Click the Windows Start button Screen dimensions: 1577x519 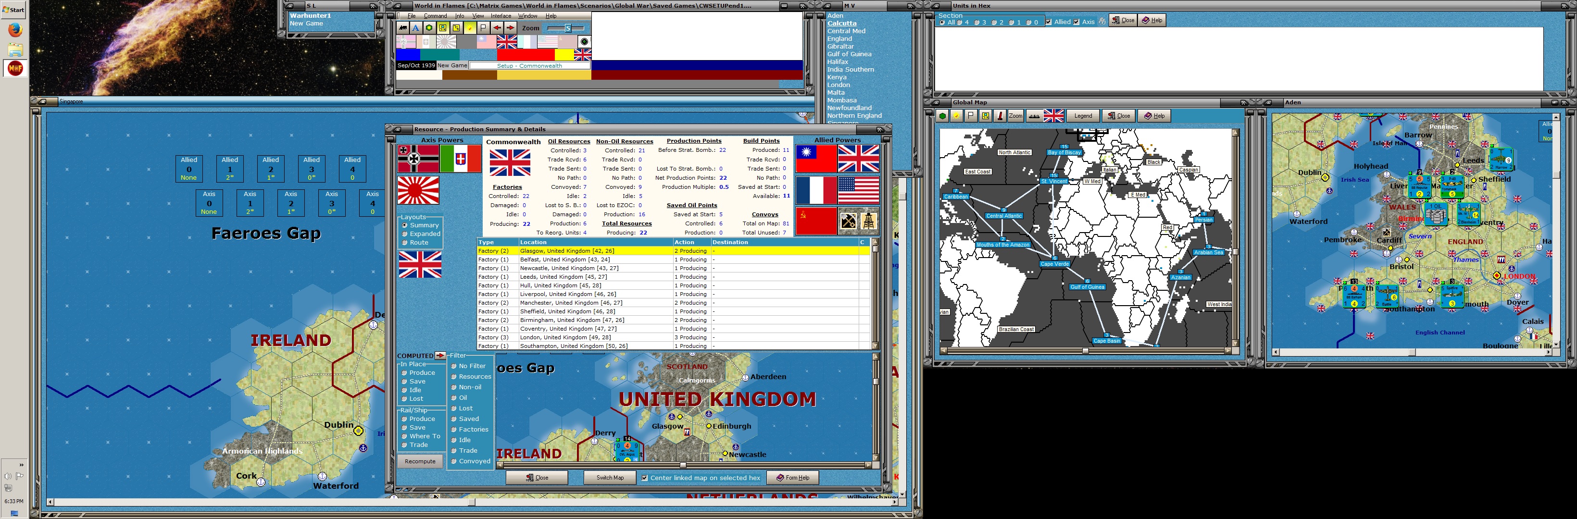tap(13, 9)
